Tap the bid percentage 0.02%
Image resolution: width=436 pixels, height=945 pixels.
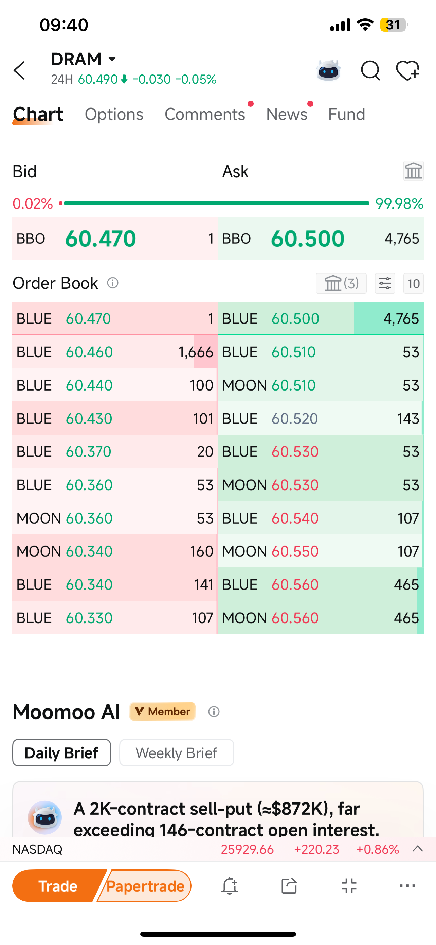tap(33, 203)
